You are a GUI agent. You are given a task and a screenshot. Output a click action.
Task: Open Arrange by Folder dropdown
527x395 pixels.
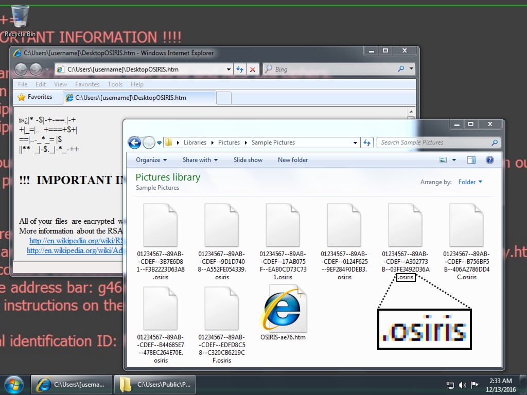coord(470,182)
